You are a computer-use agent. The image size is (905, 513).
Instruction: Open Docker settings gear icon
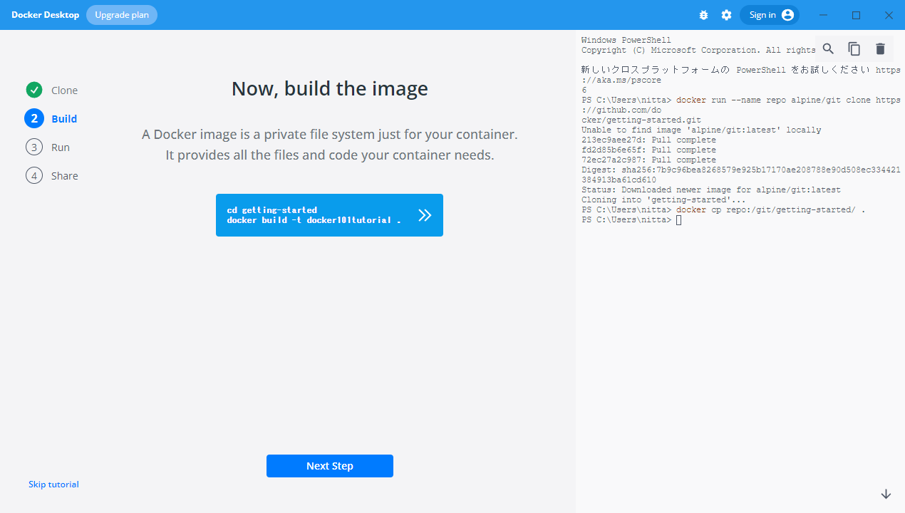[726, 15]
